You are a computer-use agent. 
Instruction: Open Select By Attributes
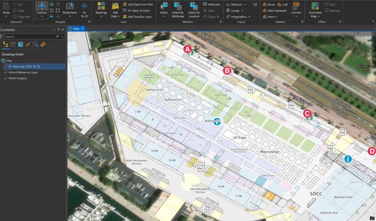pos(178,10)
